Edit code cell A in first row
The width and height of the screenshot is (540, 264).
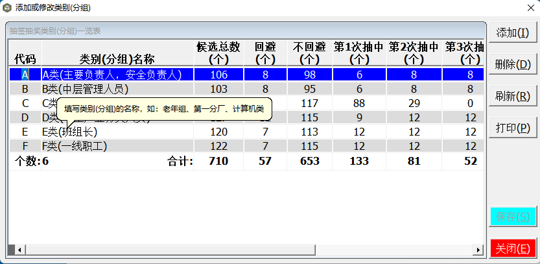click(x=25, y=75)
